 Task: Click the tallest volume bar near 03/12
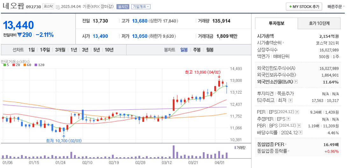173,152
